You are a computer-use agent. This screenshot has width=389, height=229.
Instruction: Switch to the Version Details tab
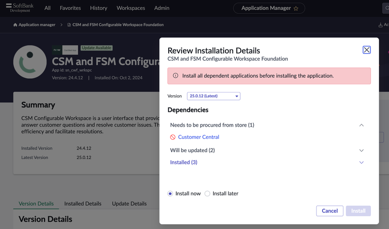pyautogui.click(x=36, y=204)
